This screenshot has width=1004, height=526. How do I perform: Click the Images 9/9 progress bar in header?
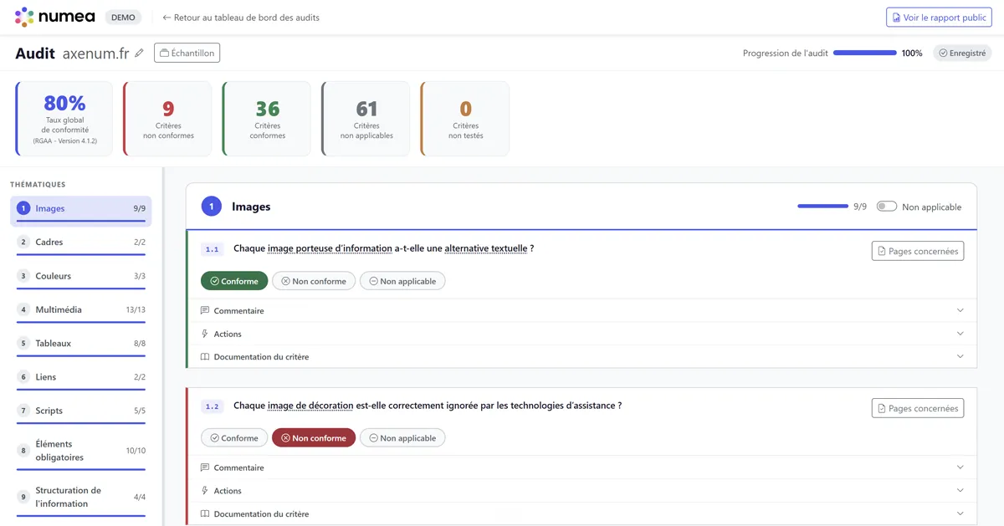click(822, 206)
